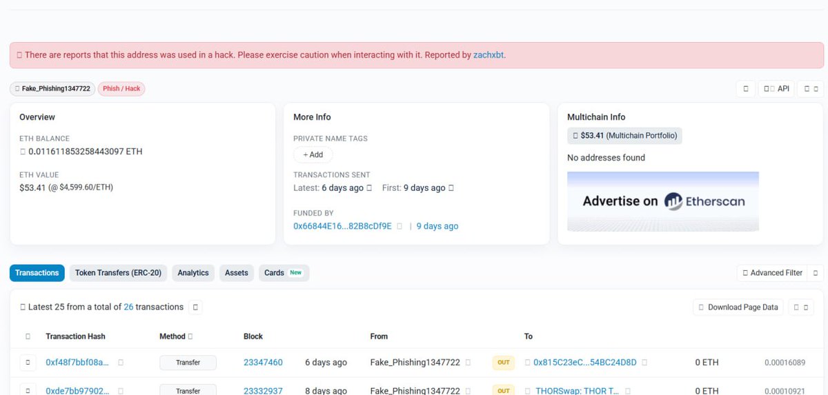Click icon before 0x815C23eC...54BC24D8D address
Image resolution: width=828 pixels, height=395 pixels.
(528, 363)
